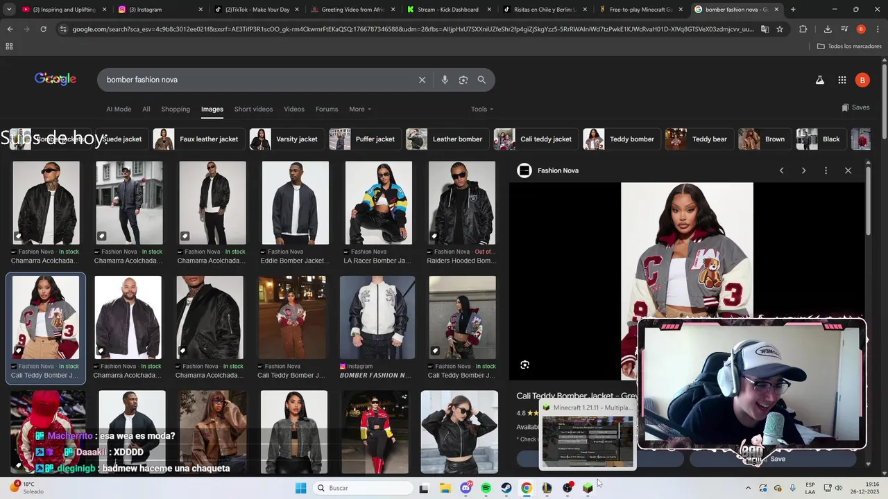Open preview panel three-dot options
Viewport: 888px width, 499px height.
tap(826, 170)
